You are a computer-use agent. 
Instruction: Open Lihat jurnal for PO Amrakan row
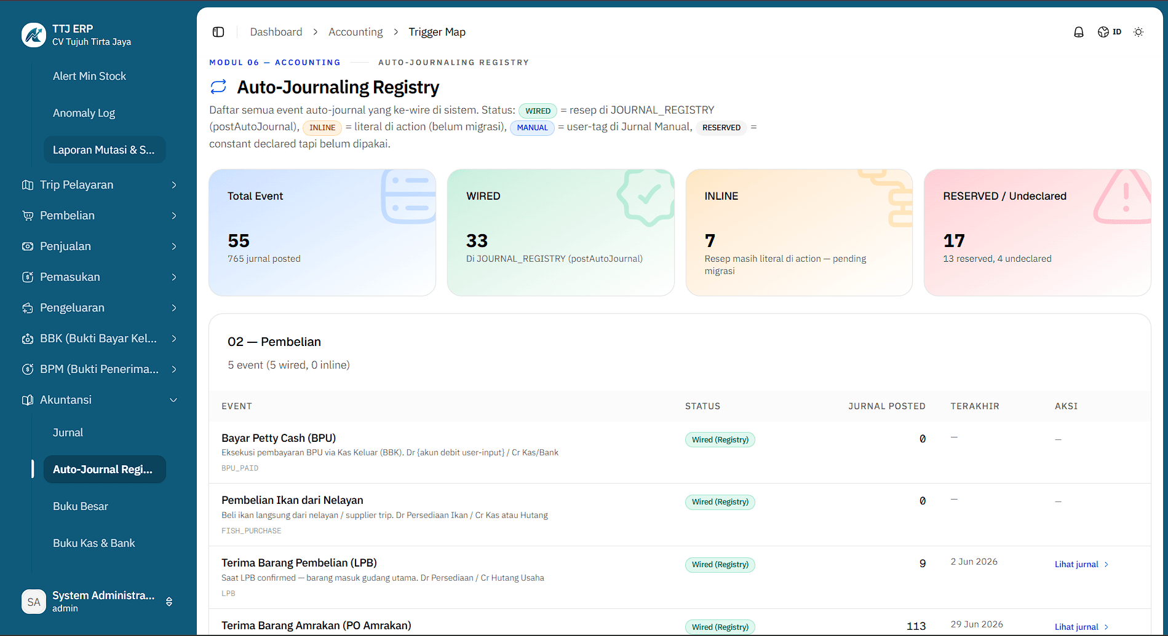click(1081, 627)
